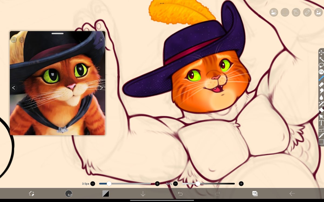Increase opacity with plus button
324x202 pixels.
[x=241, y=184]
